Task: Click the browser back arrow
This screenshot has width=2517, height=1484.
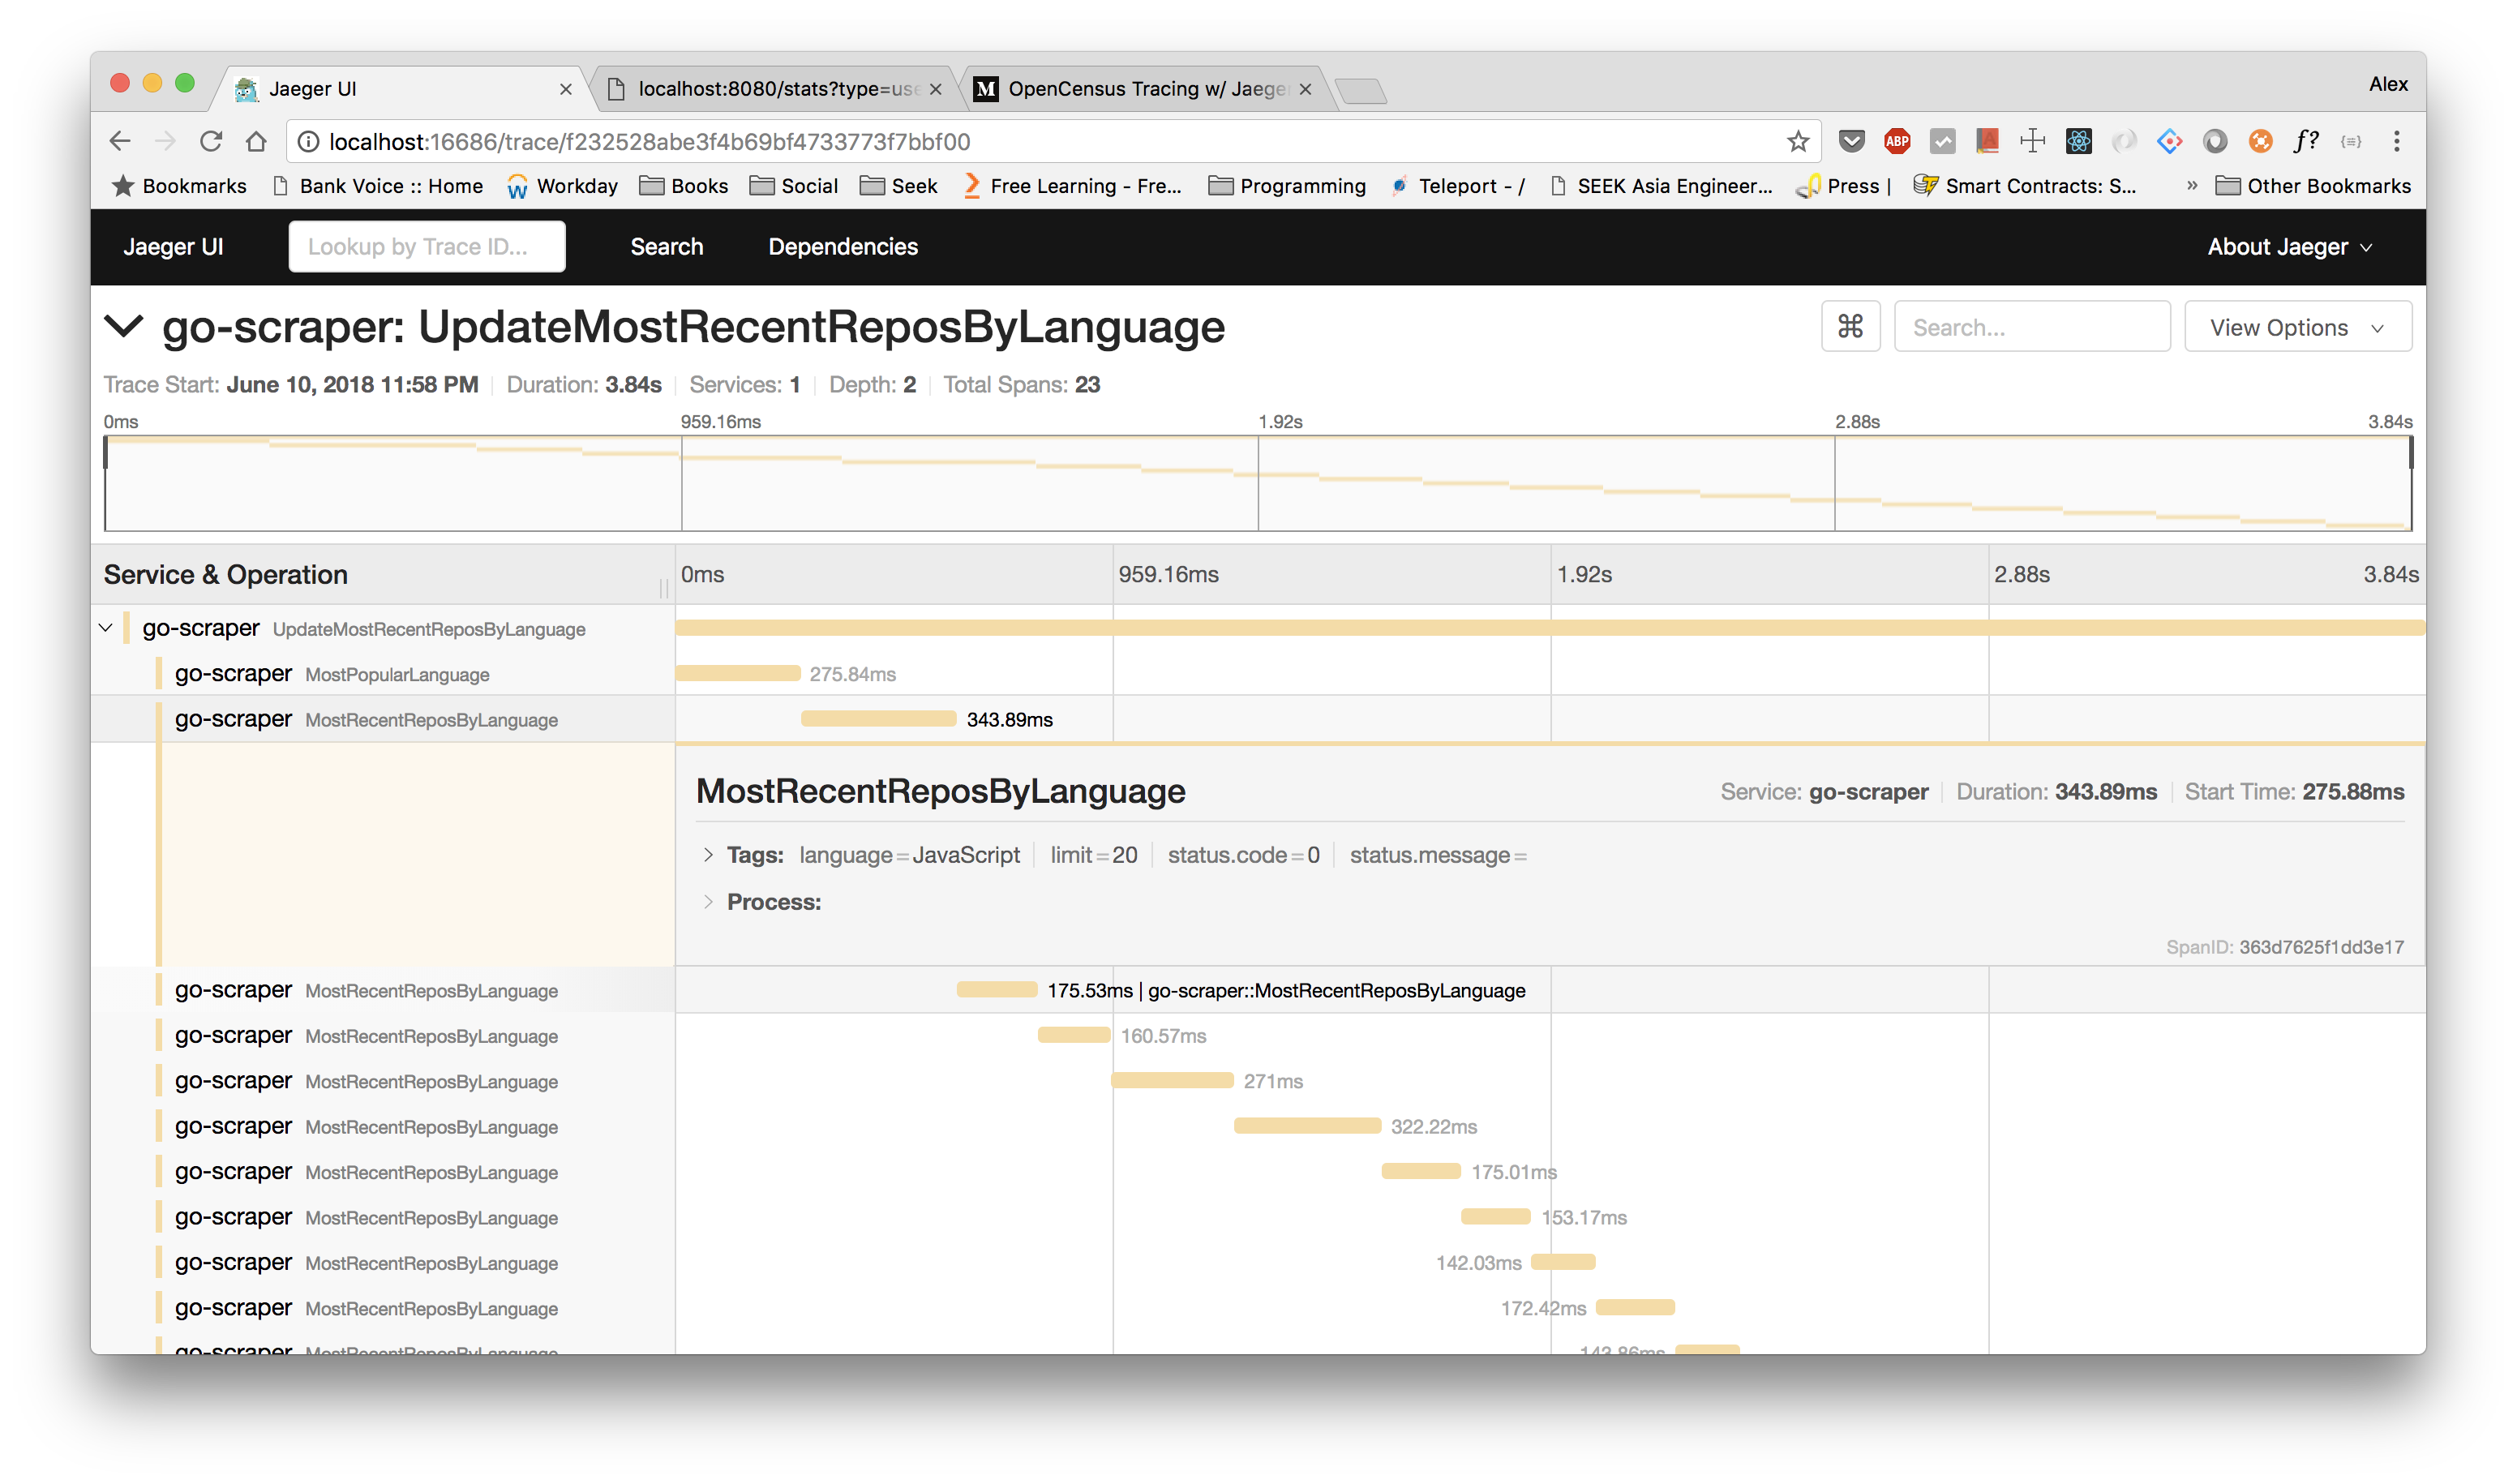Action: click(120, 142)
